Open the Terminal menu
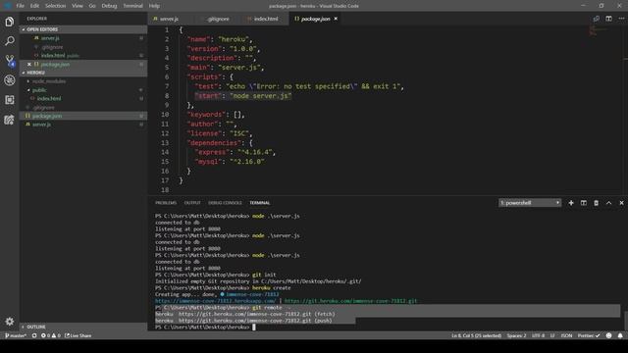Screen dimensions: 628x353 pos(133,6)
